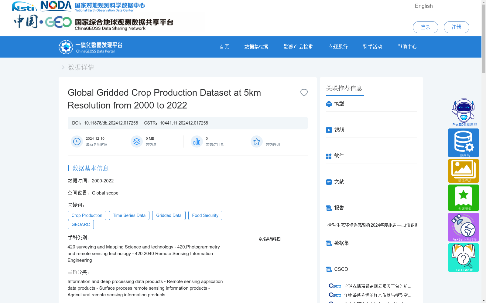Click the 数据集缩略图 thumbnail placeholder
Screen dimensions: 486x303
(269, 239)
